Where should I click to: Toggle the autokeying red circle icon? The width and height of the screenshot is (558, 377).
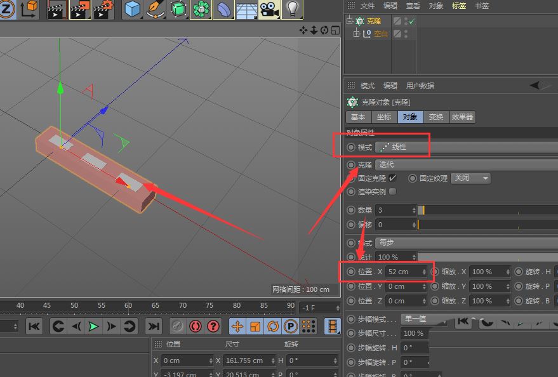(196, 326)
